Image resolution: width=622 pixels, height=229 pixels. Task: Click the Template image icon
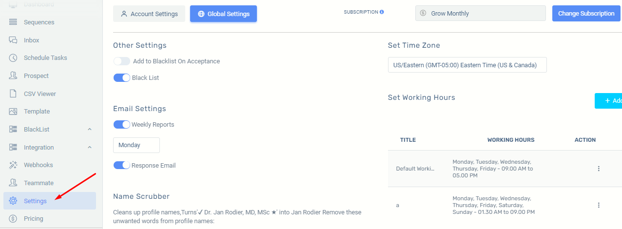[x=13, y=112]
